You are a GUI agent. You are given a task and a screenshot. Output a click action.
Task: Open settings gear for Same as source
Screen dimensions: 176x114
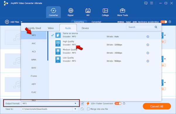click(x=148, y=37)
